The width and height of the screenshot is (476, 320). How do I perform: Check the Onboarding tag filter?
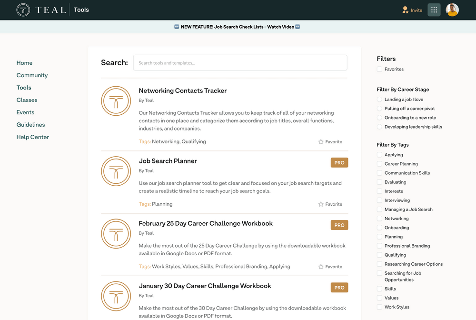379,228
